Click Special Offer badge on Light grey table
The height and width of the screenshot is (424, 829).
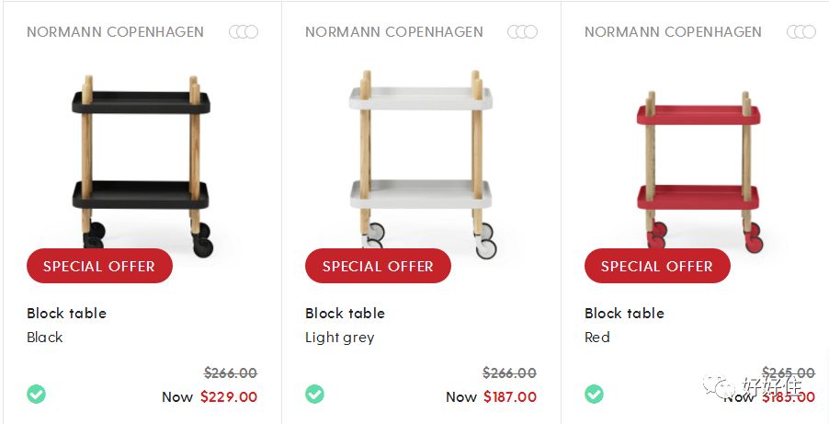(378, 266)
